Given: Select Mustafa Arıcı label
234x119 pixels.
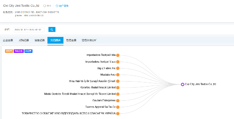Looking at the screenshot, I should (x=108, y=75).
